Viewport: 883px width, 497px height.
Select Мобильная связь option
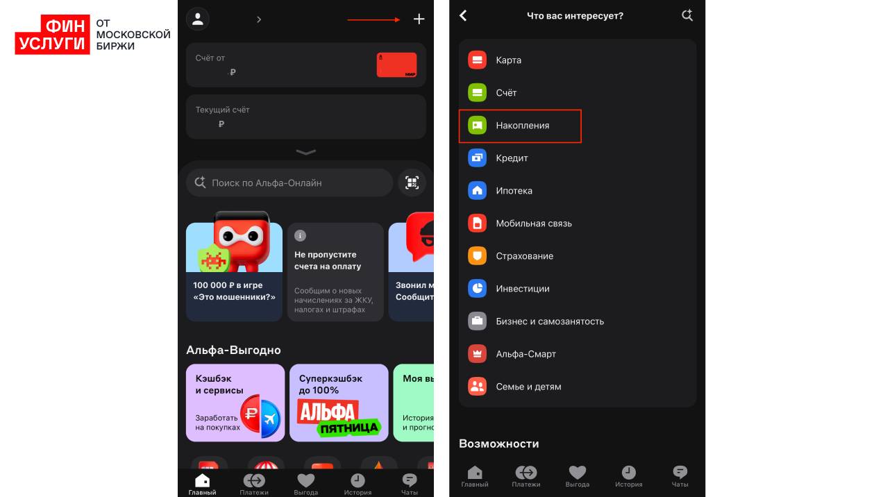533,224
